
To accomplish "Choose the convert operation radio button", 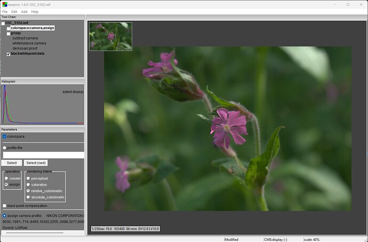I will (6, 179).
